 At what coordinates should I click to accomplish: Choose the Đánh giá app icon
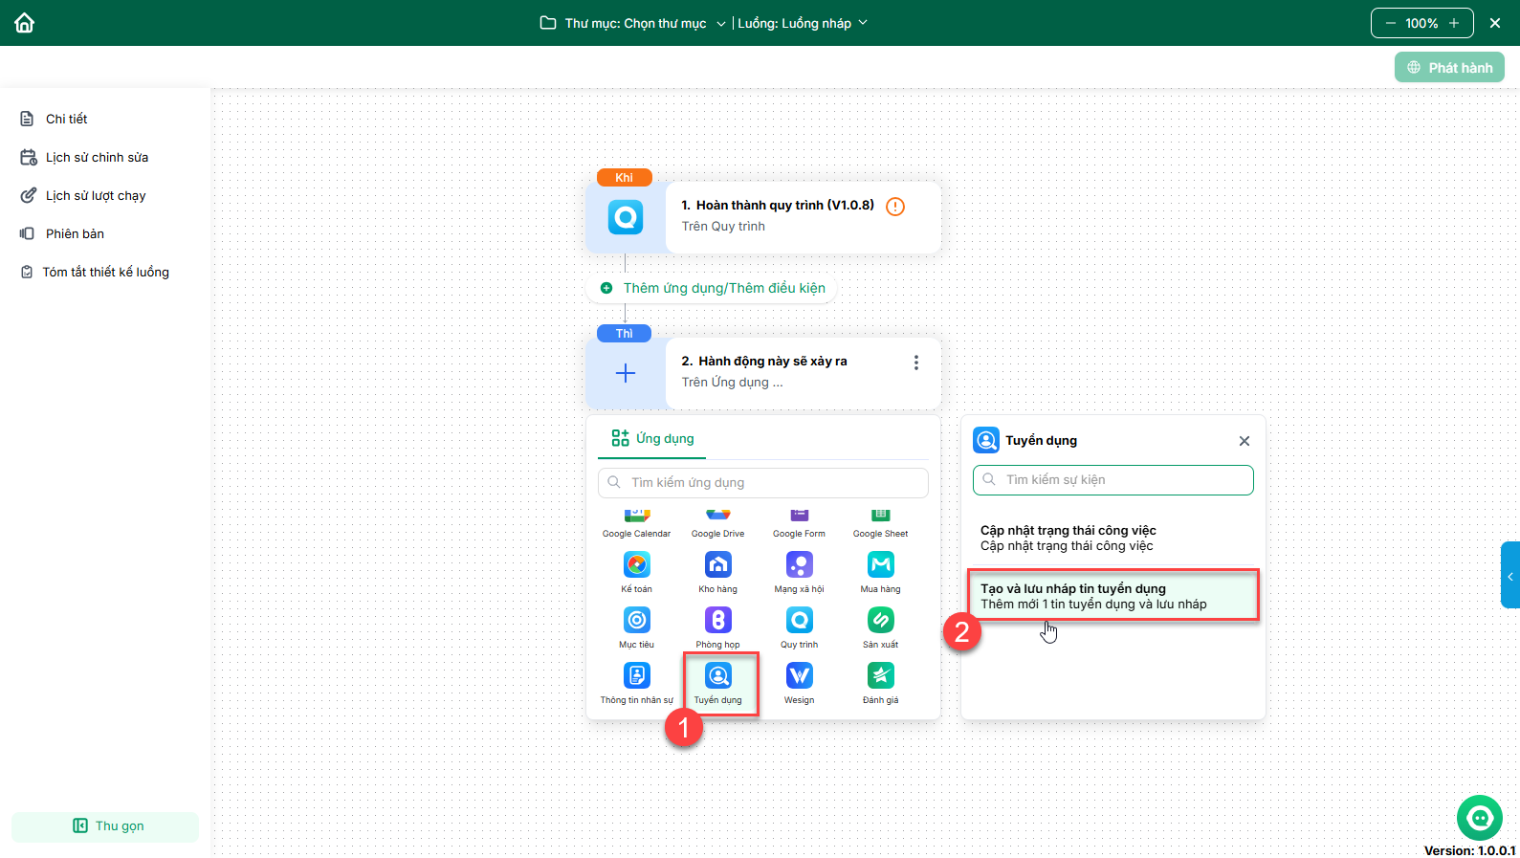[x=880, y=676]
